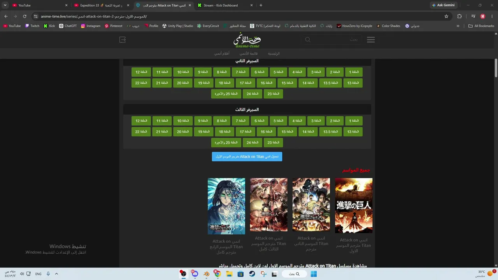Open the final season blue poster thumbnail

pyautogui.click(x=226, y=206)
